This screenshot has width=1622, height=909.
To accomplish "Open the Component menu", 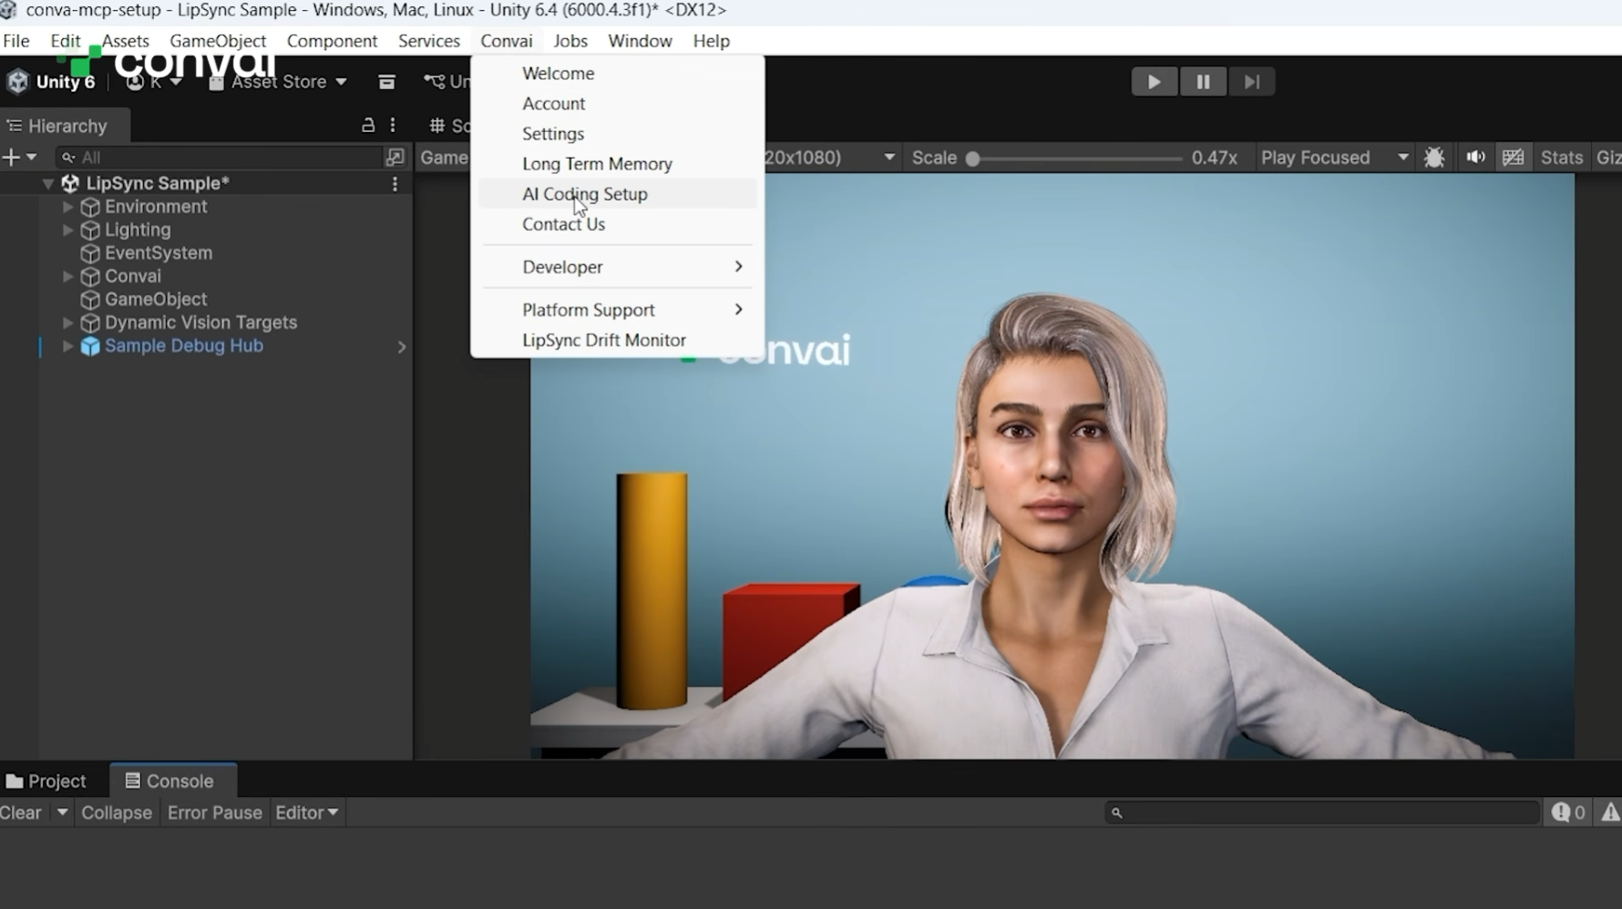I will [x=332, y=41].
